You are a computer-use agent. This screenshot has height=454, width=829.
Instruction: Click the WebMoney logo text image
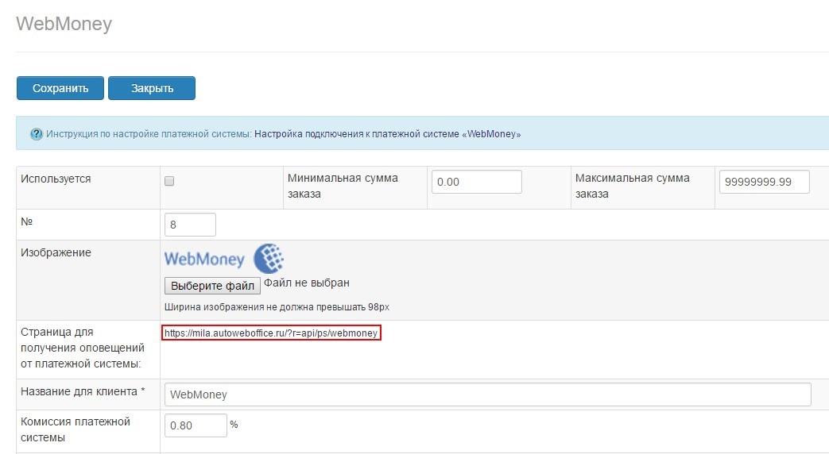tap(204, 260)
